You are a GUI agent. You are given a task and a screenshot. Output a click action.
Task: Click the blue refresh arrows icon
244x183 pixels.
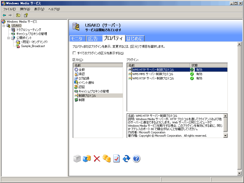(126, 159)
